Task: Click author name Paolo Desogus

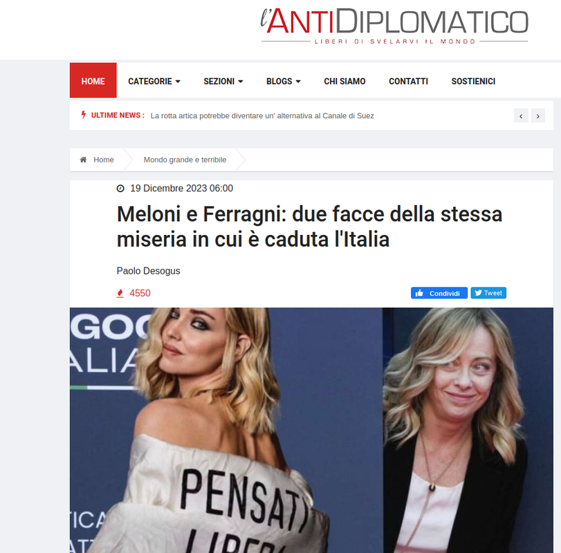Action: point(149,271)
